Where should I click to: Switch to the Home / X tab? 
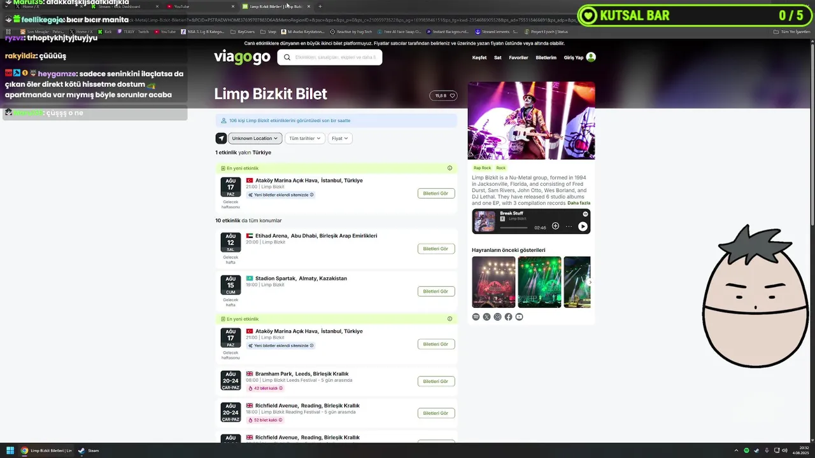point(48,6)
